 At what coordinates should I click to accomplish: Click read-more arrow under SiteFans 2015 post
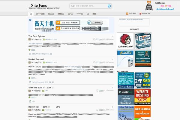29,97
